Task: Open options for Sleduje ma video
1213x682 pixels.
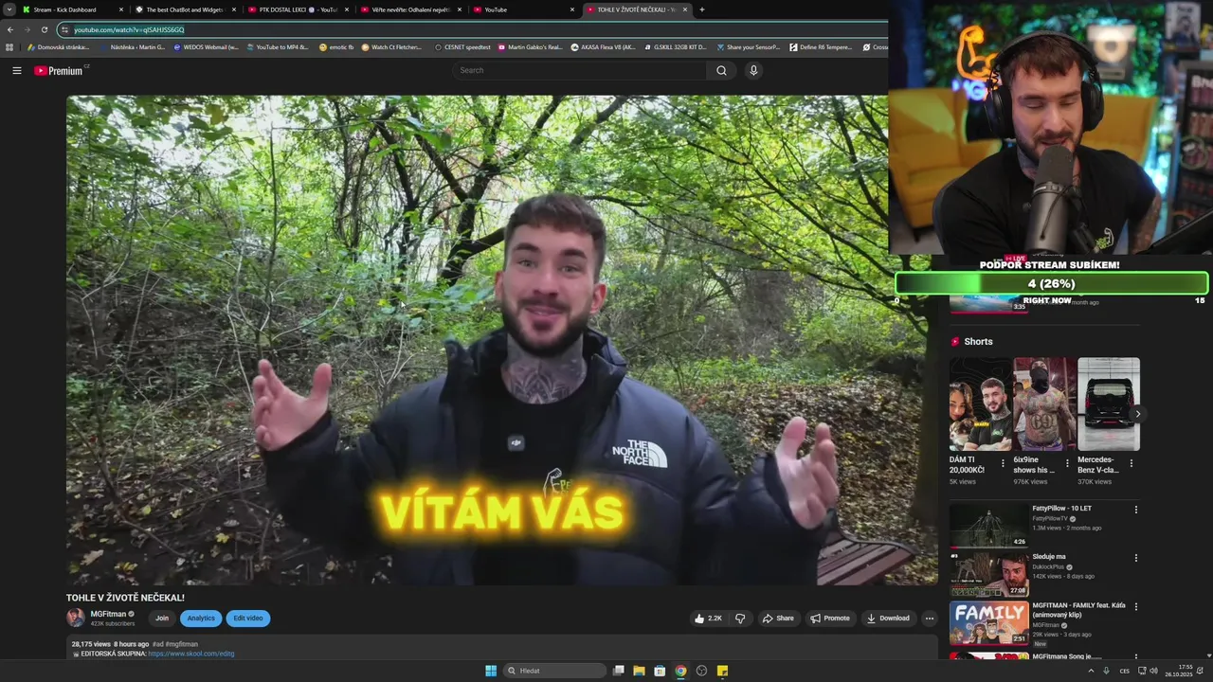Action: point(1136,558)
